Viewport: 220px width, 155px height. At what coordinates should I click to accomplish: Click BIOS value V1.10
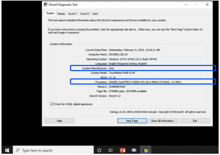(x=112, y=77)
